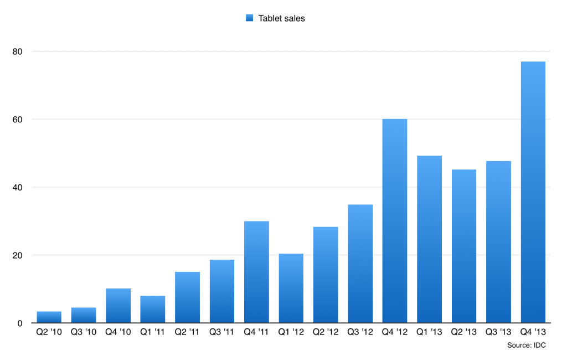Click the Q2 '12 bar
This screenshot has height=361, width=567.
[x=326, y=275]
